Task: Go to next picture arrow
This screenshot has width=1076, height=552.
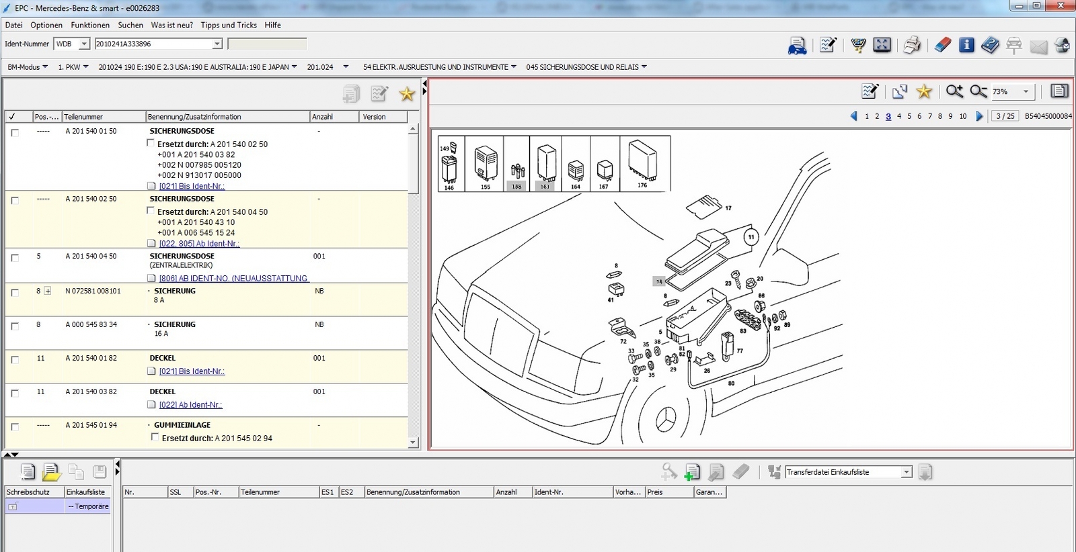Action: 979,116
